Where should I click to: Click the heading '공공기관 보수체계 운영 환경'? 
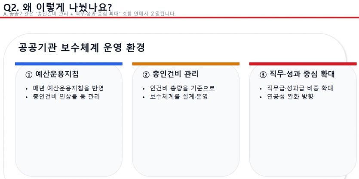tap(82, 48)
